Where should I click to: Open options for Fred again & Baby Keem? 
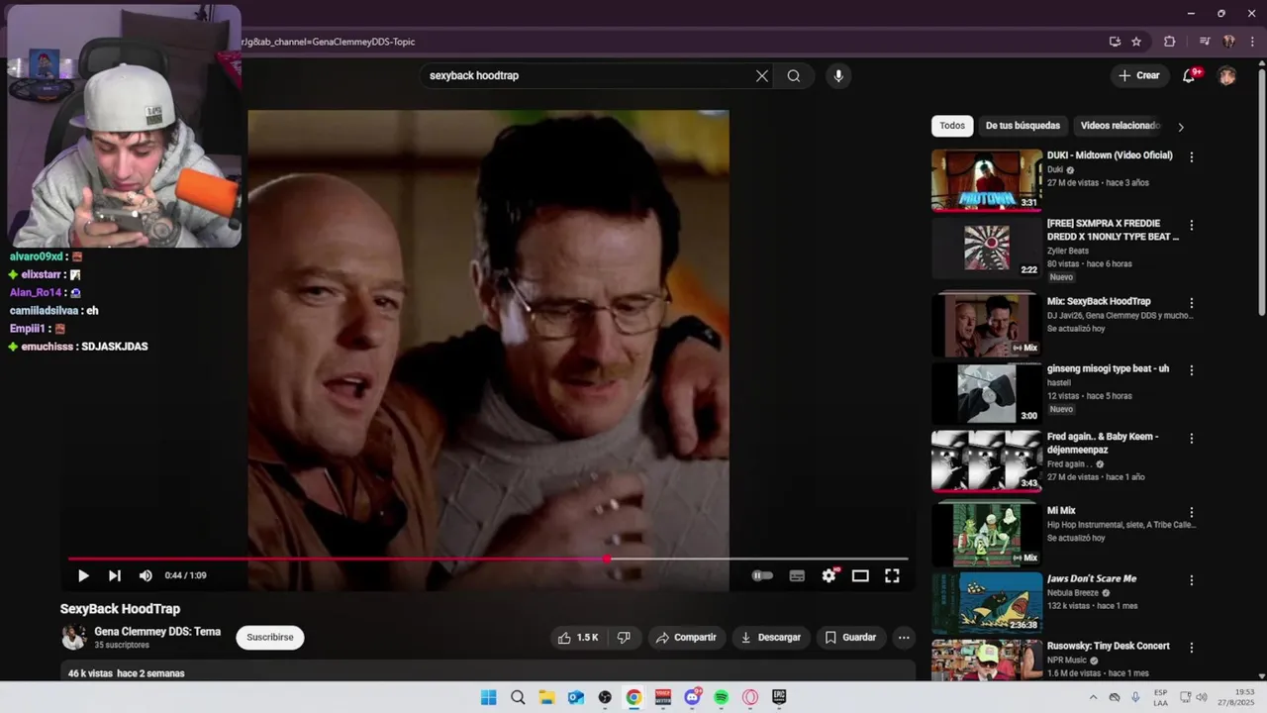(1192, 439)
